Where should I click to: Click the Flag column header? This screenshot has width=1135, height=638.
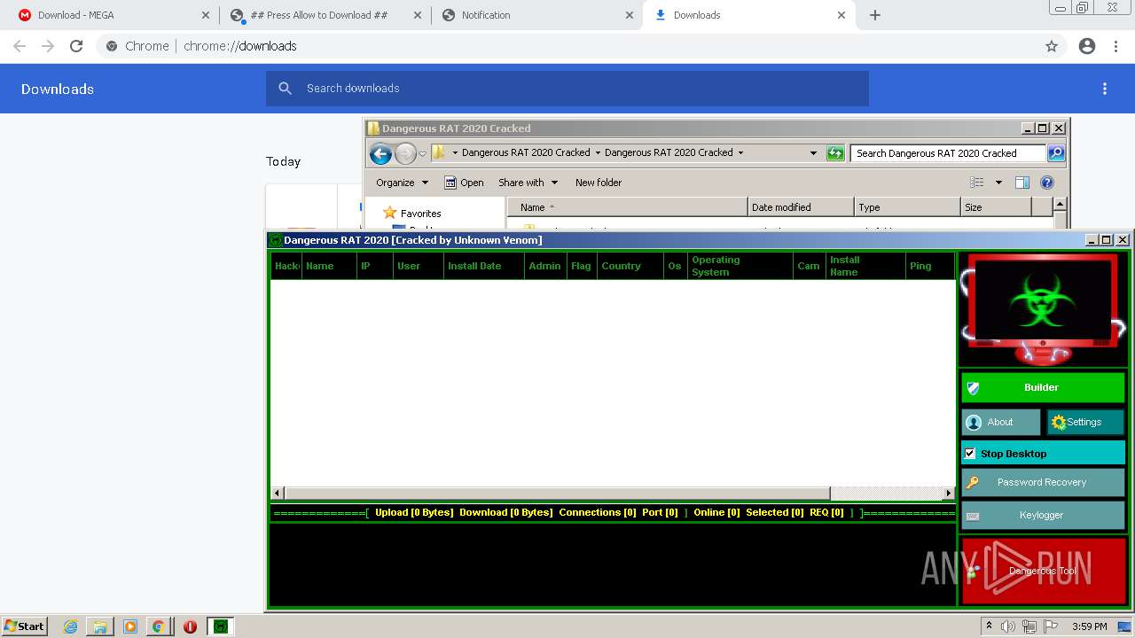582,266
